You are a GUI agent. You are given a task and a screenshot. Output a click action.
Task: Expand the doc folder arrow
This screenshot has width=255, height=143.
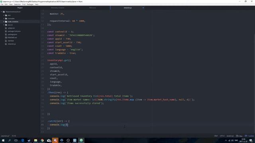tap(4, 15)
